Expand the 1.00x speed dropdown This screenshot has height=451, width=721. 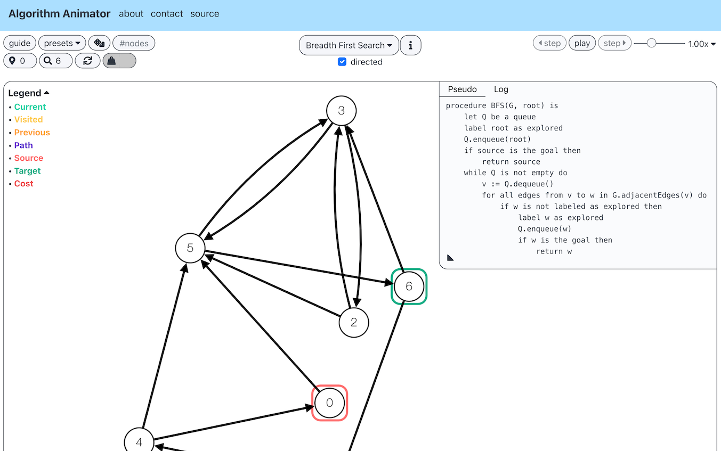701,44
